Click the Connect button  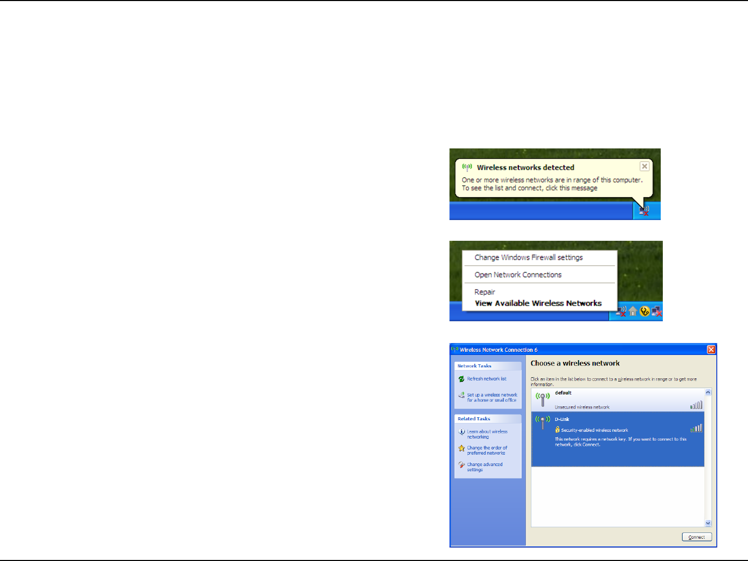[697, 537]
